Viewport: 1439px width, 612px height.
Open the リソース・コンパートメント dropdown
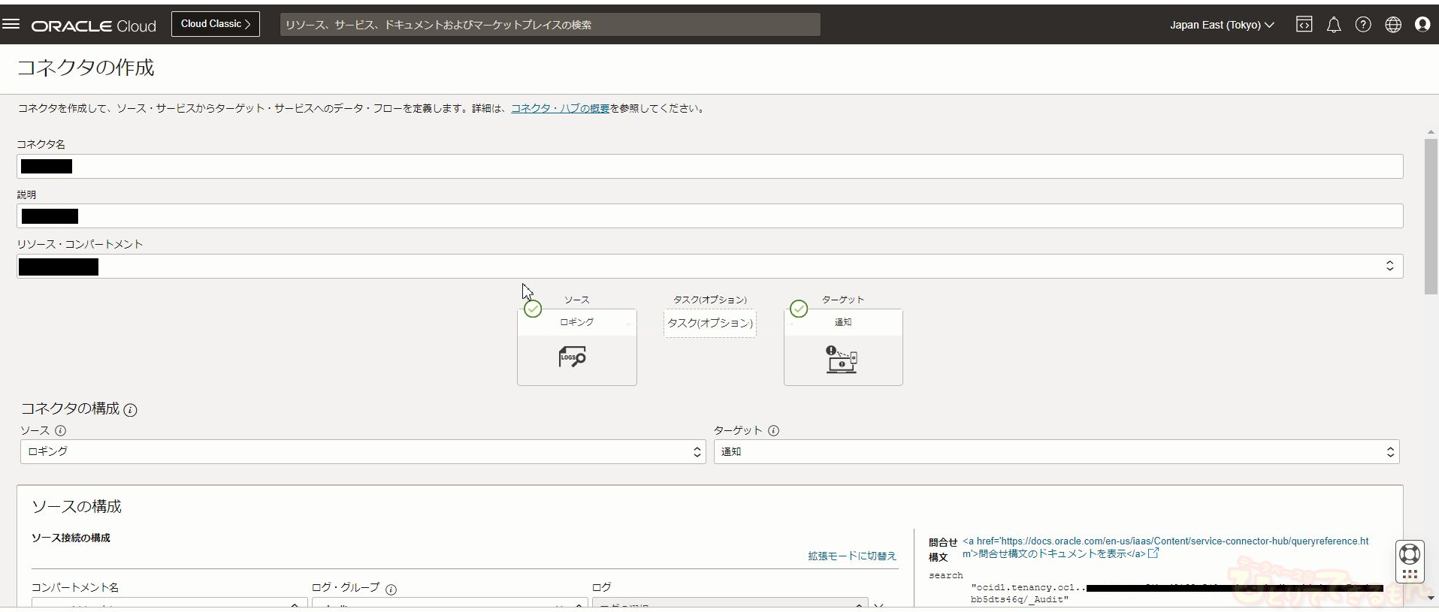709,266
